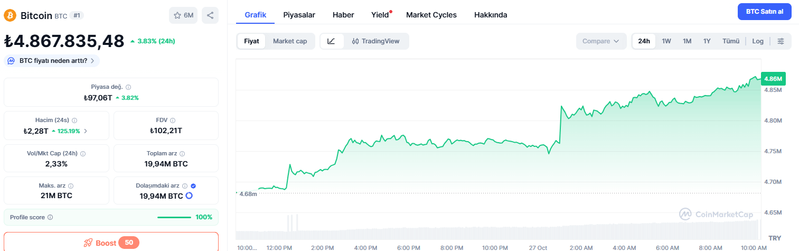Click the 4.68m opening price marker

[x=247, y=194]
